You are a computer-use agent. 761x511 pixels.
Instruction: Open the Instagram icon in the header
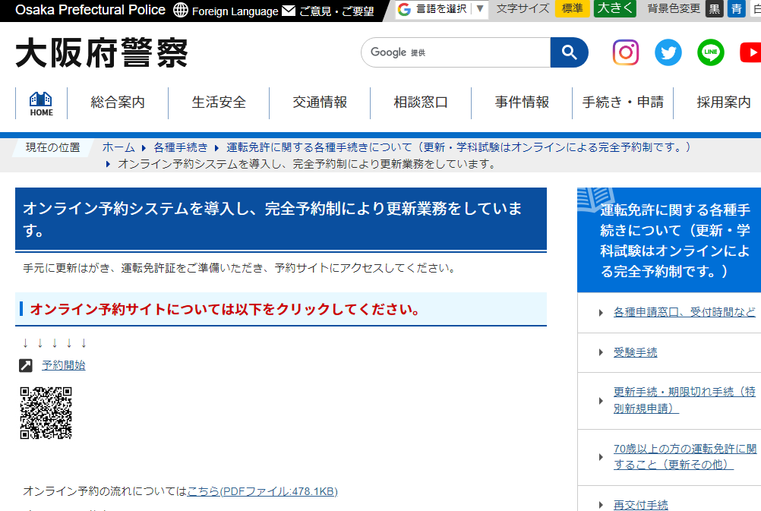[x=625, y=52]
